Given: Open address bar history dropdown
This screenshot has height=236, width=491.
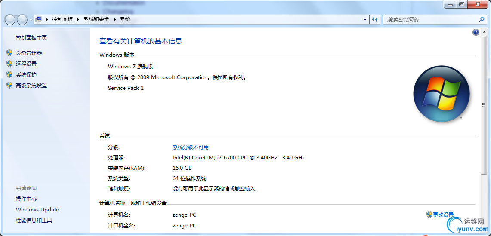Looking at the screenshot, I should pos(365,19).
